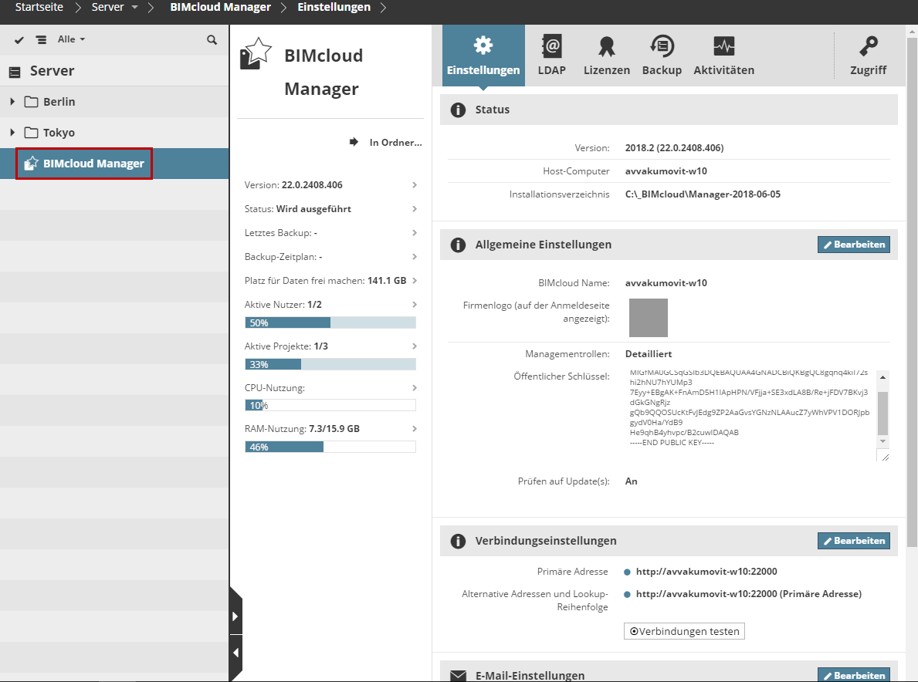Click the E-Mail-Einstellungen envelope icon
Screen dimensions: 918x682
458,676
